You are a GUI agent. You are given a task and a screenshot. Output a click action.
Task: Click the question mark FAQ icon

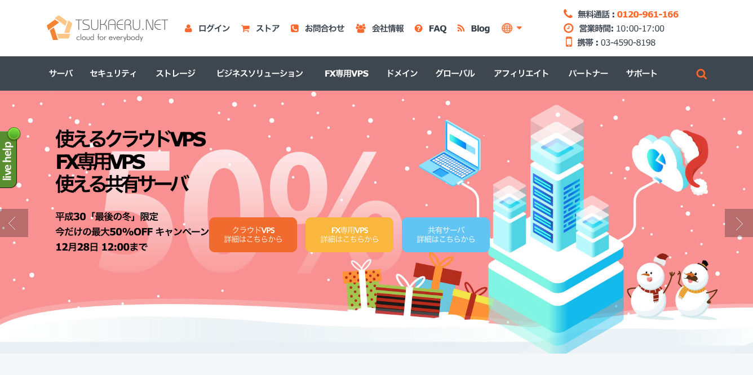coord(418,28)
